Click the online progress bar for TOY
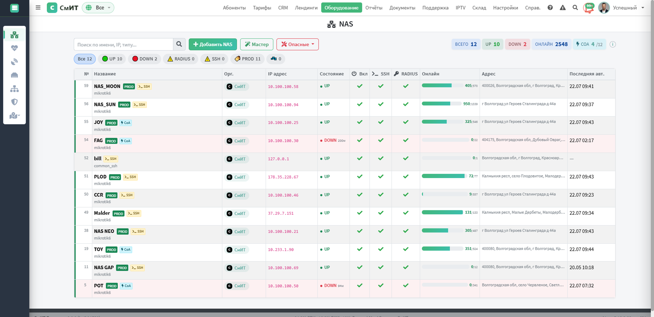Image resolution: width=654 pixels, height=317 pixels. click(443, 248)
